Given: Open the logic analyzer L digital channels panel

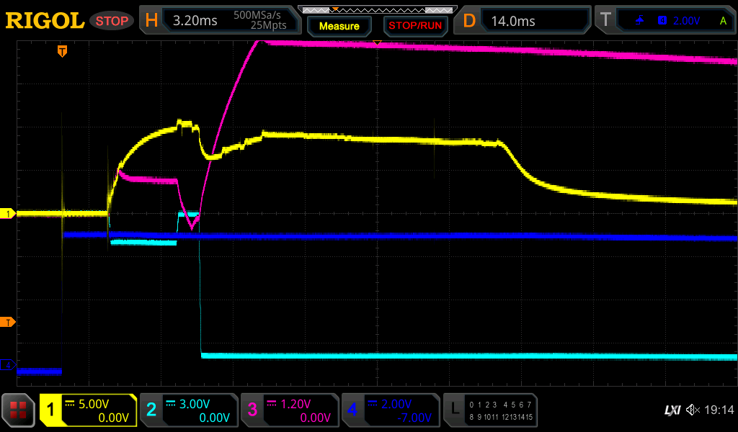Looking at the screenshot, I should pyautogui.click(x=490, y=410).
